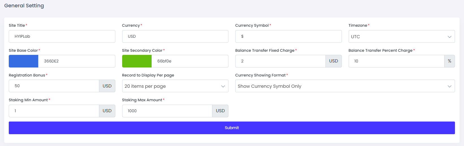The width and height of the screenshot is (464, 146).
Task: Expand the Record to Display Per page dropdown
Action: [x=175, y=86]
